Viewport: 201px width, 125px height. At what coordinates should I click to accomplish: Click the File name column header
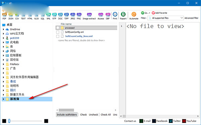click(x=66, y=24)
